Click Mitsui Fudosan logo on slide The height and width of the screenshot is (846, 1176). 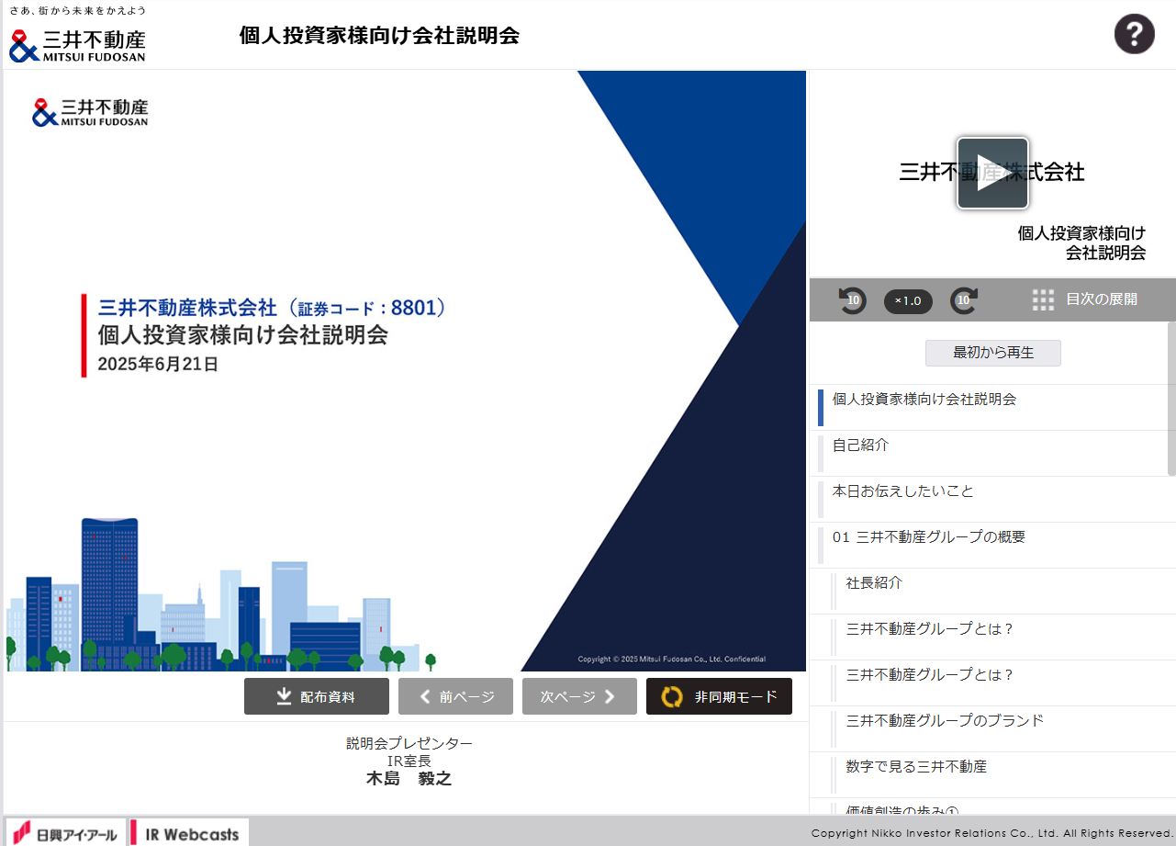pyautogui.click(x=90, y=112)
